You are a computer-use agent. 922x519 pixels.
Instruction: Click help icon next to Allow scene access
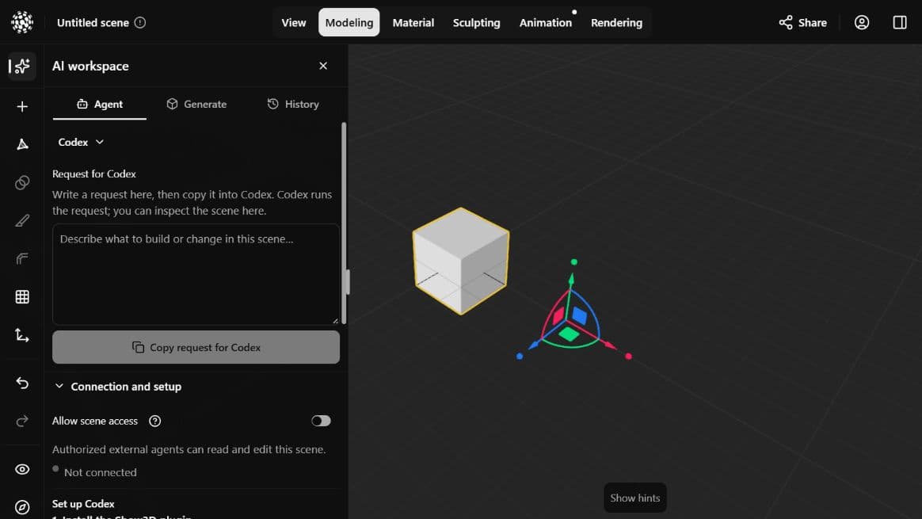pyautogui.click(x=154, y=422)
